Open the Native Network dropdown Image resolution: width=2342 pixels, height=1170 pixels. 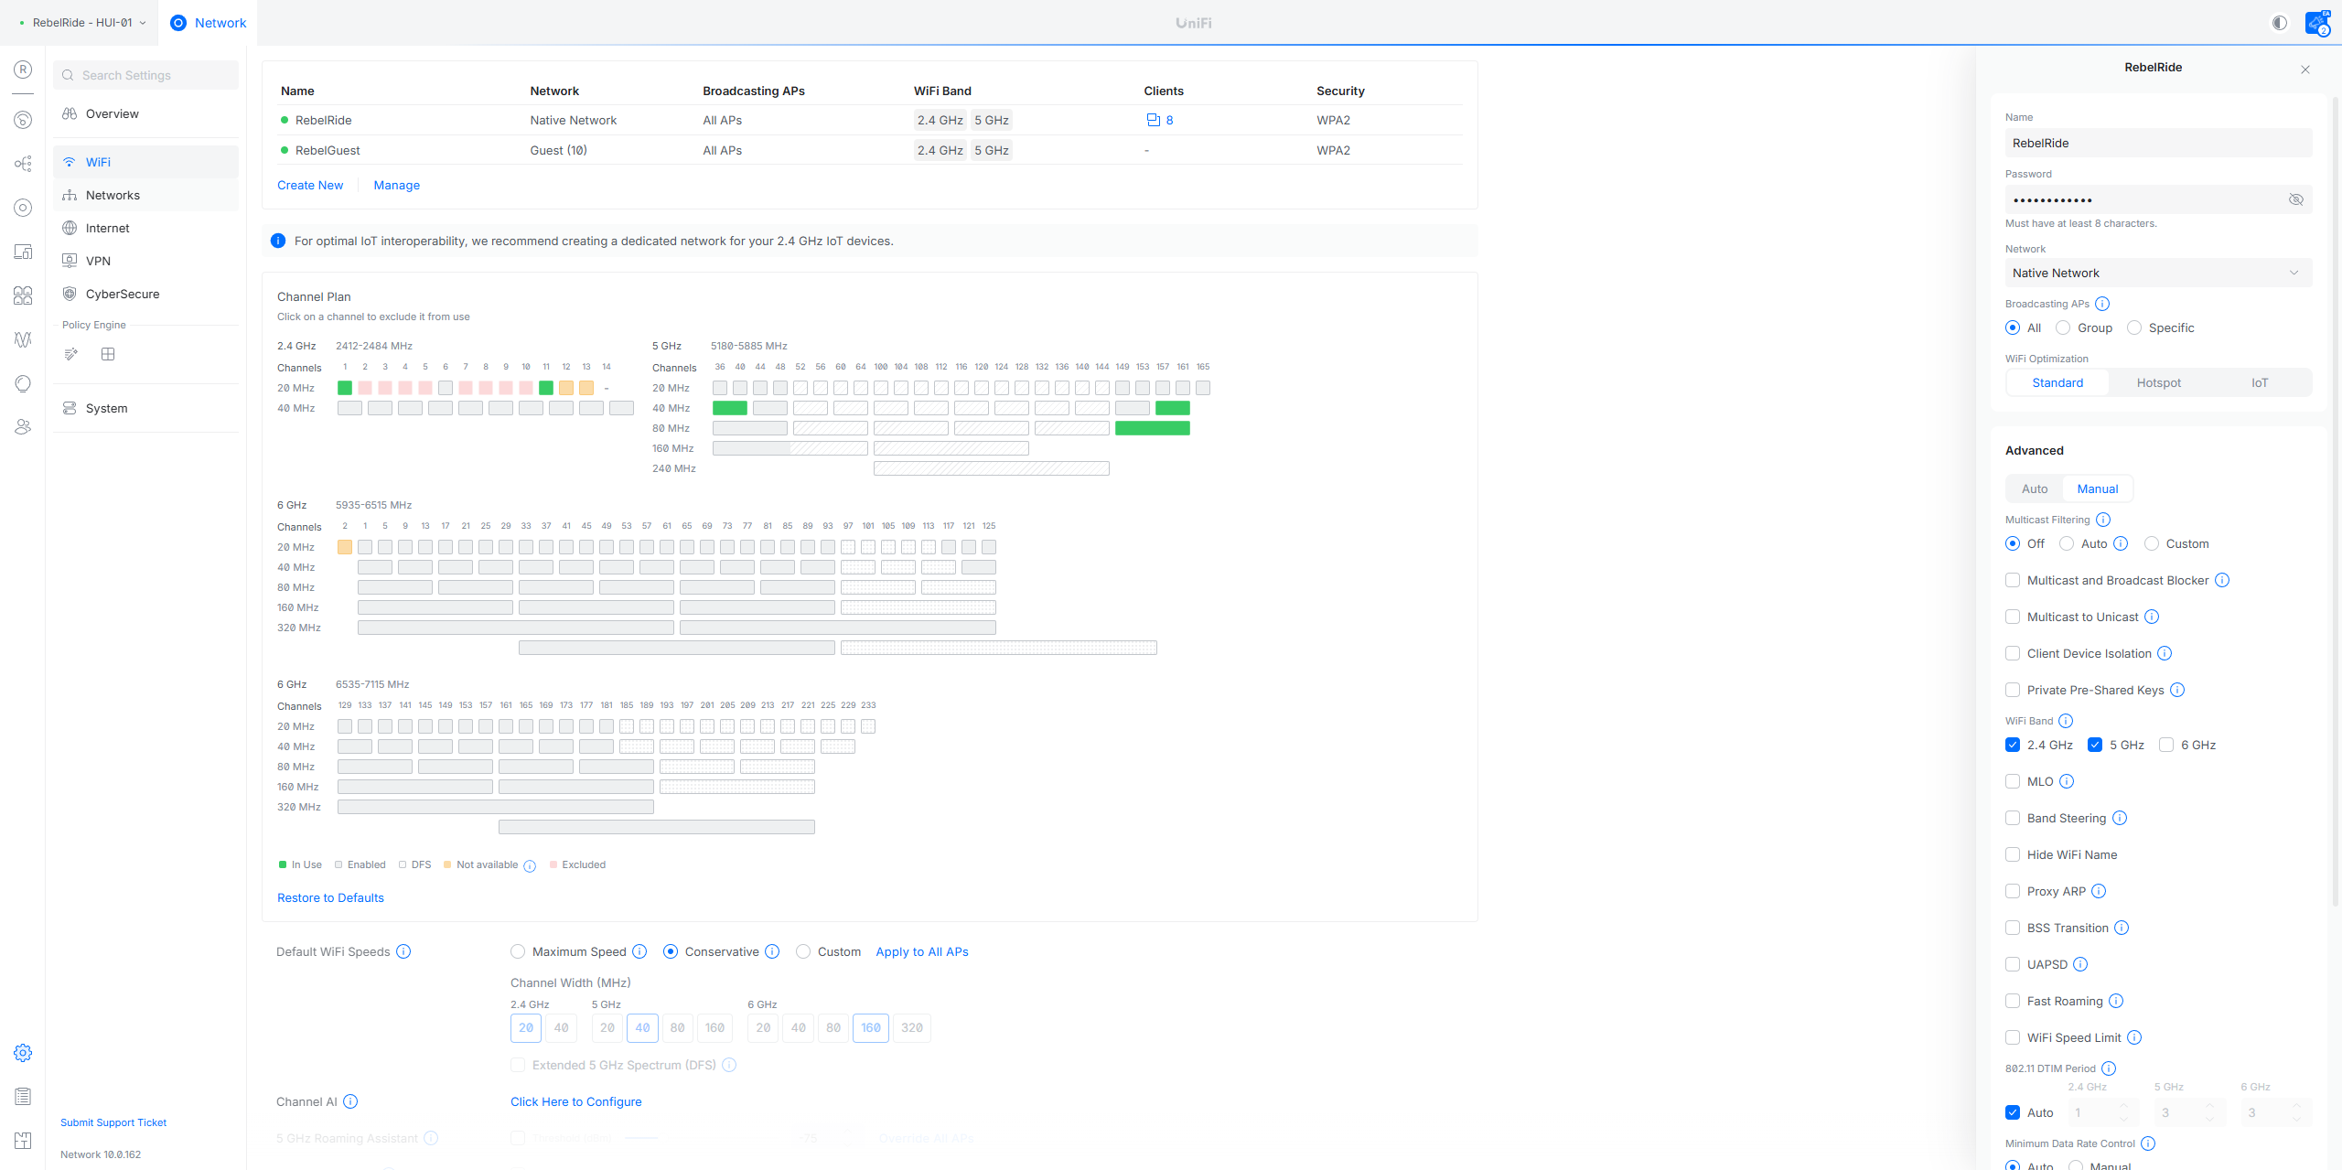tap(2157, 273)
